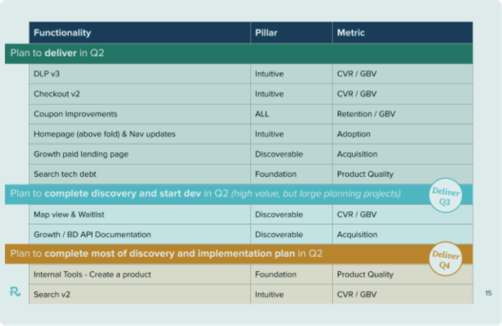The height and width of the screenshot is (326, 502).
Task: Click the Metric column header
Action: tap(351, 32)
